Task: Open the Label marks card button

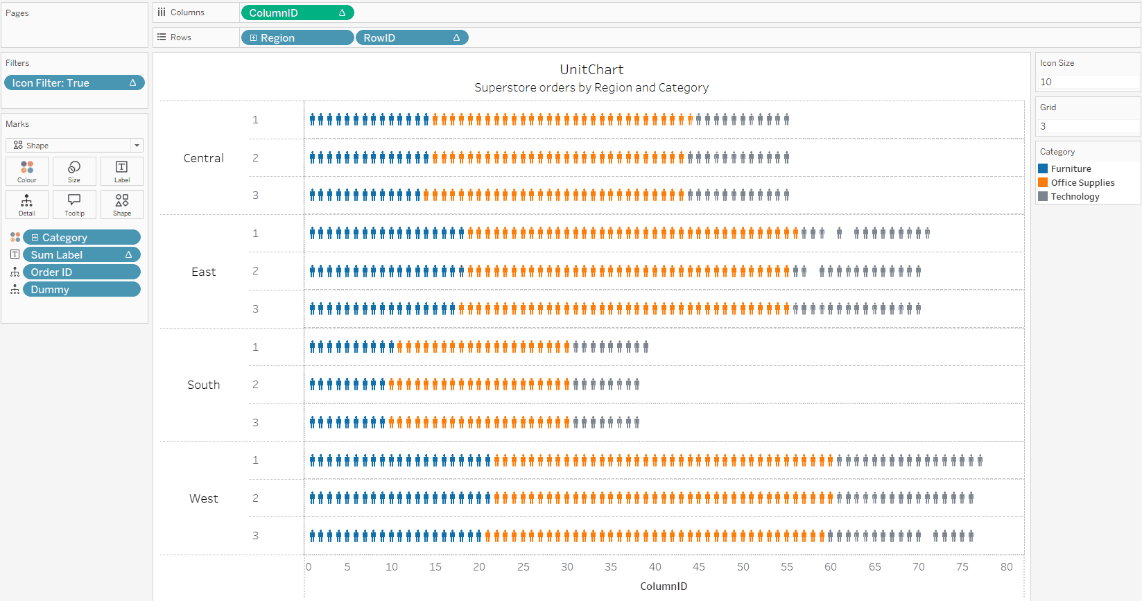Action: coord(122,171)
